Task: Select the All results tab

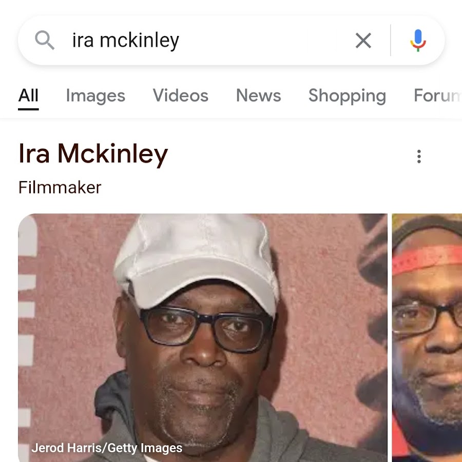Action: click(28, 95)
